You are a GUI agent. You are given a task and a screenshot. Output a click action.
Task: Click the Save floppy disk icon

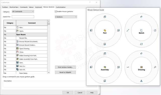tap(17, 62)
